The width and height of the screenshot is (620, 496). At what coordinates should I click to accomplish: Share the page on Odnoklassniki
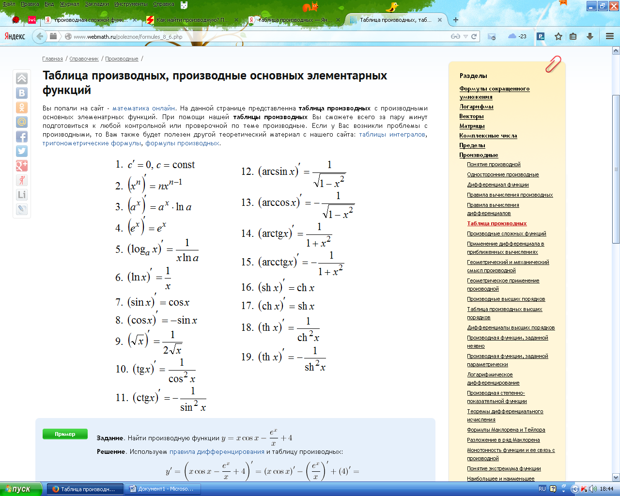(x=22, y=108)
